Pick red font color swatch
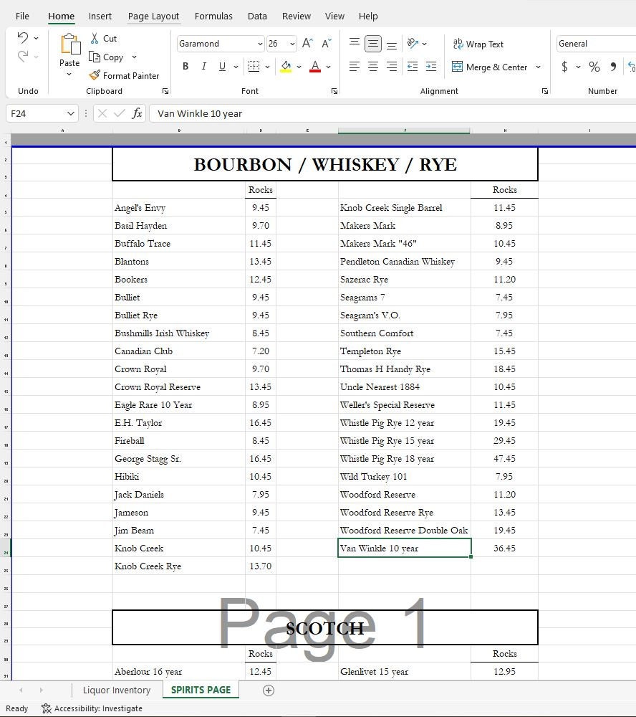636x717 pixels. click(314, 66)
